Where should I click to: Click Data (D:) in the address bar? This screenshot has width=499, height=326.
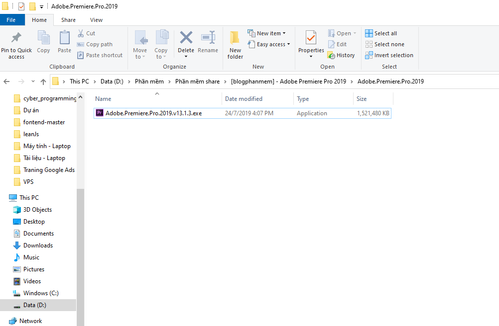[x=112, y=81]
